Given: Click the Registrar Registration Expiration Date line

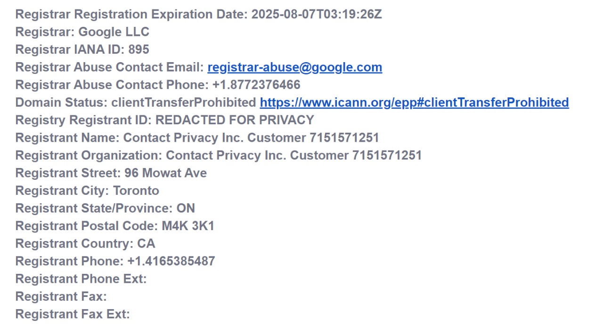Looking at the screenshot, I should coord(198,14).
